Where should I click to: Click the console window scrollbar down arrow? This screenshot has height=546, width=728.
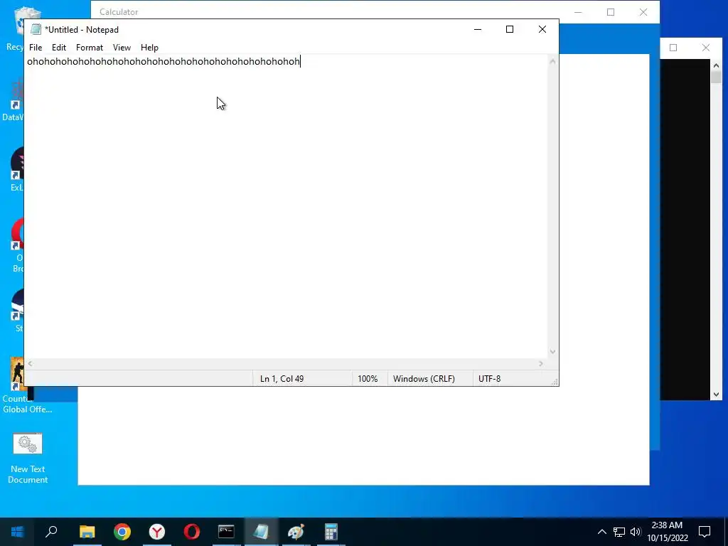pyautogui.click(x=716, y=395)
